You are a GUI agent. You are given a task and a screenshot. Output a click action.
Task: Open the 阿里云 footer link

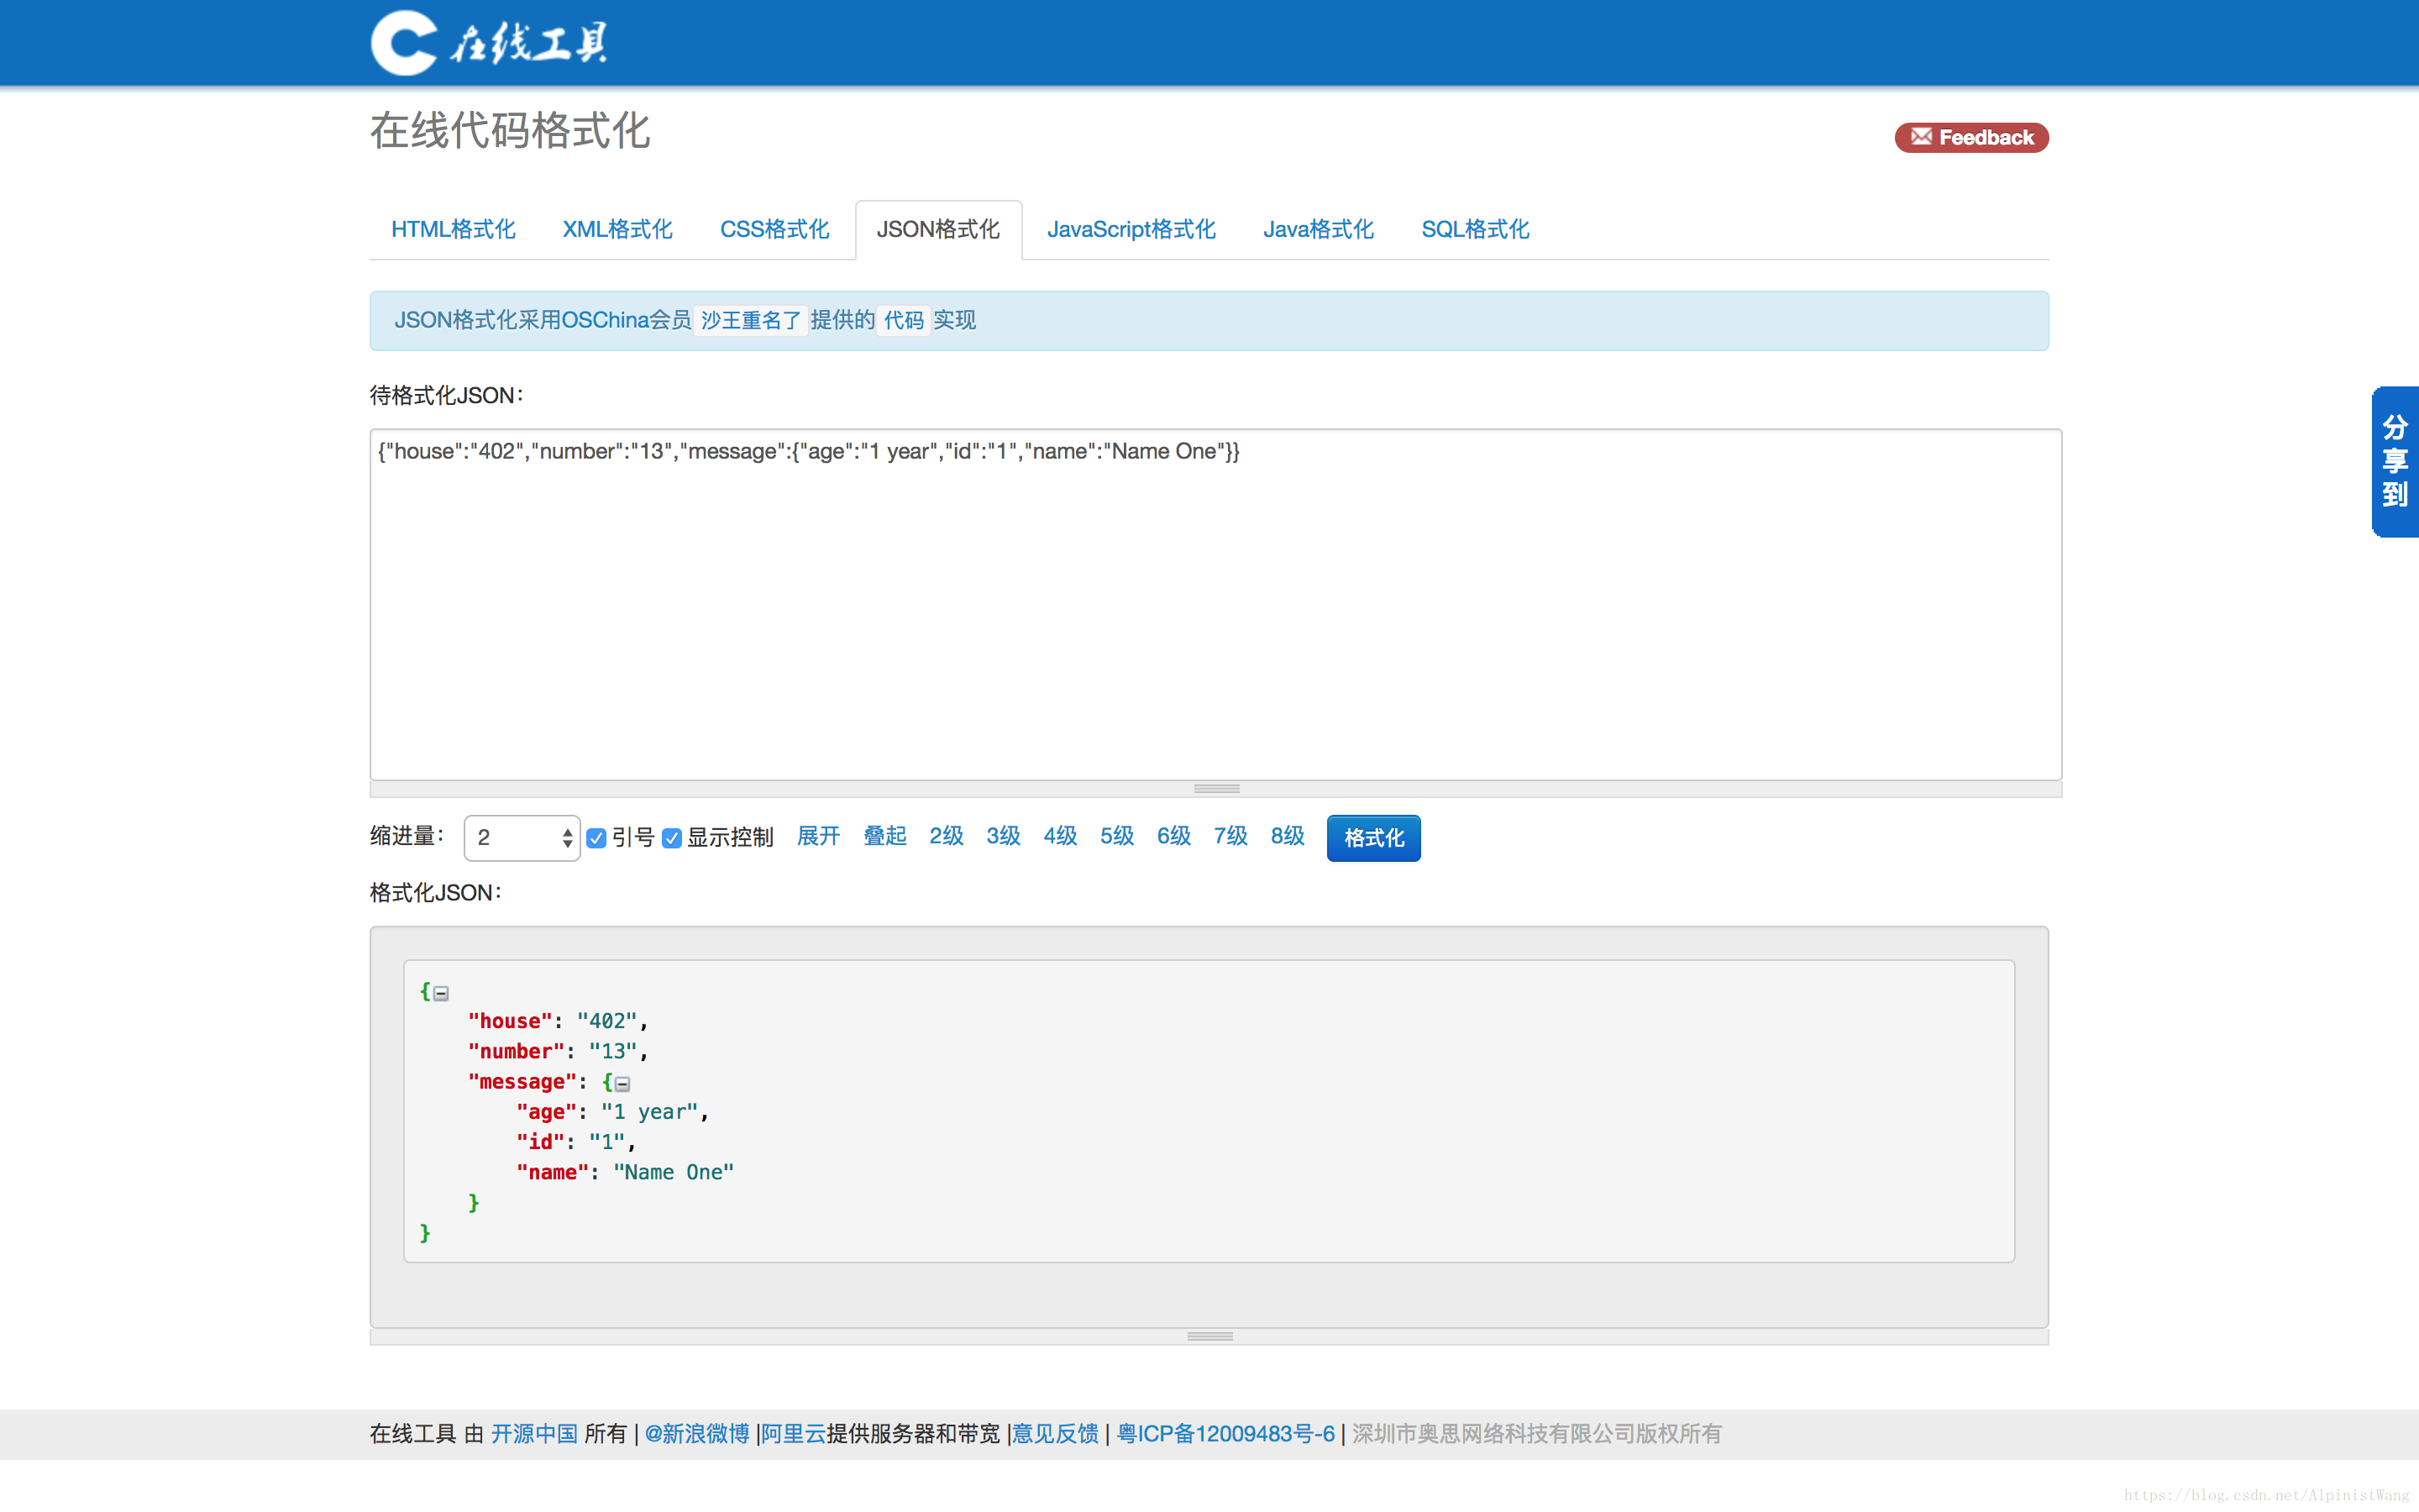tap(794, 1434)
